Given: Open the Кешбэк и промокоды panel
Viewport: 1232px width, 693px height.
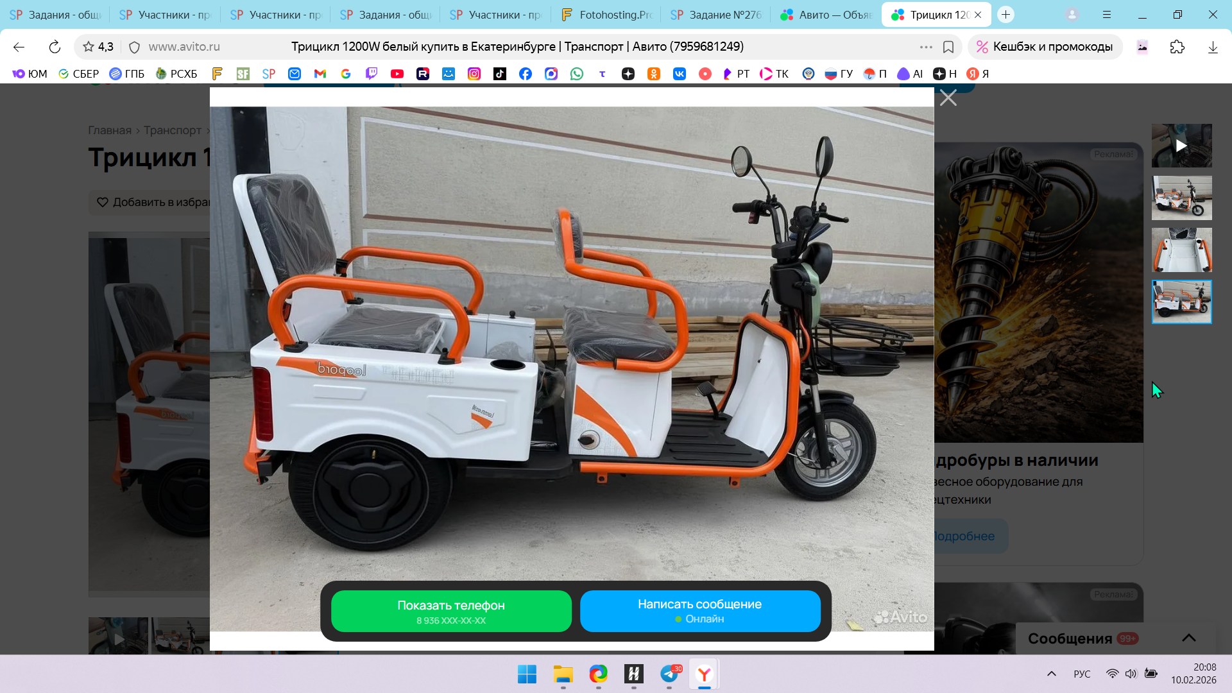Looking at the screenshot, I should [1045, 47].
